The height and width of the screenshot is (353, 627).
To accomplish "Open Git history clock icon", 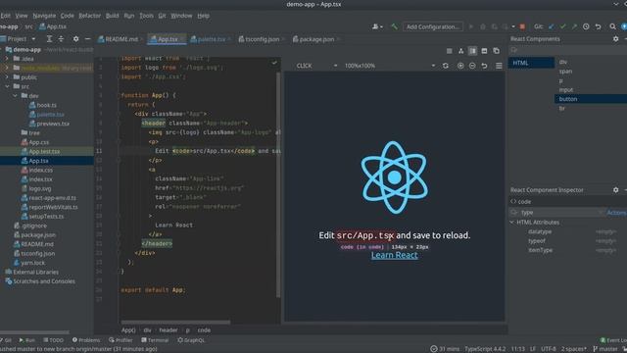I will click(586, 26).
